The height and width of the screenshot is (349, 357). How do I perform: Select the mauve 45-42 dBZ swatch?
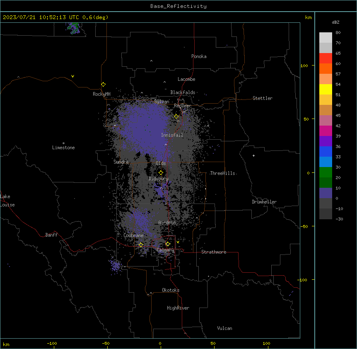326,121
